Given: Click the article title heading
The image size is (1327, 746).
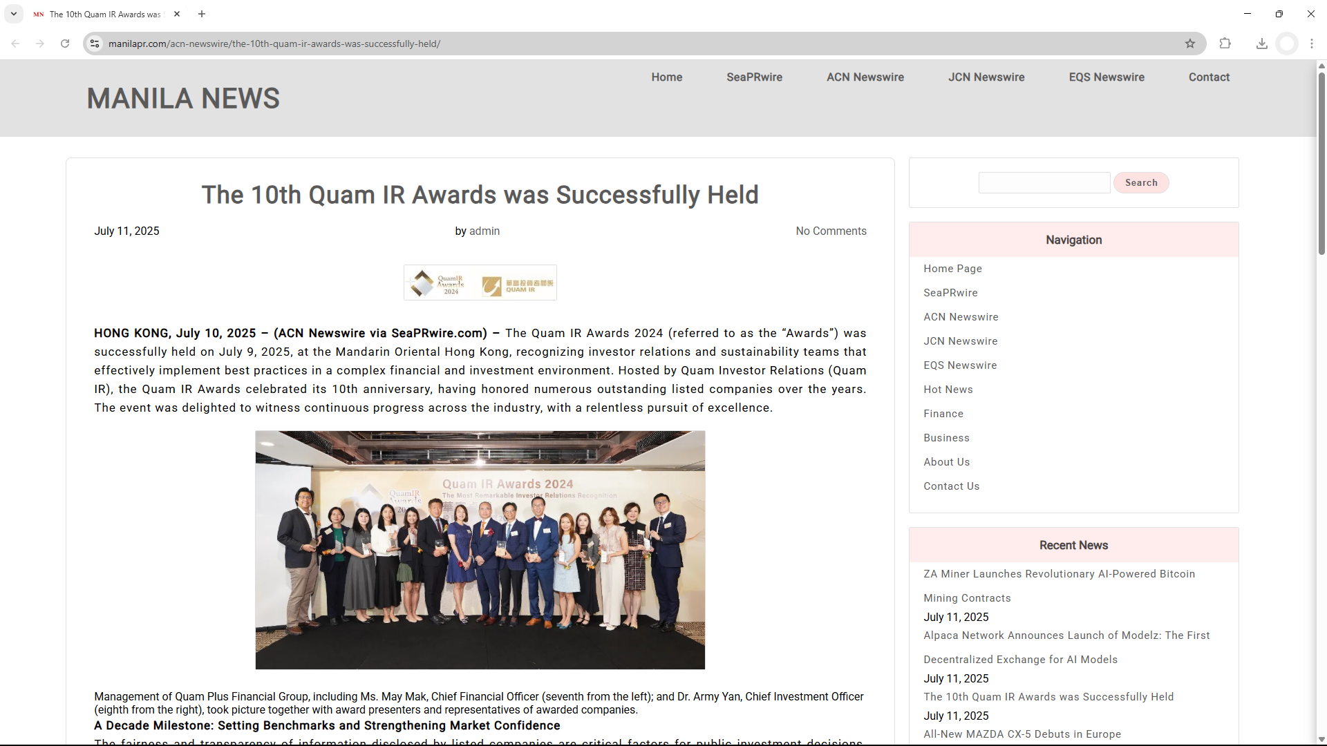Looking at the screenshot, I should [480, 195].
